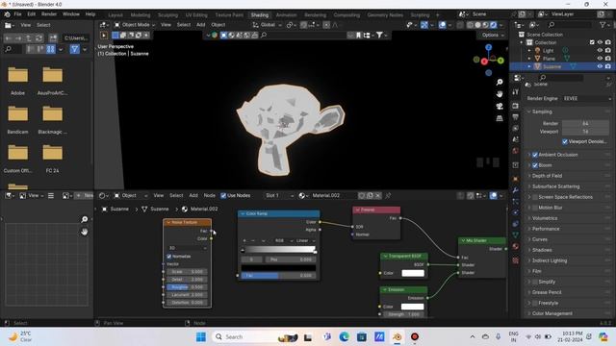Toggle Viewport Denoising checkbox

click(x=565, y=141)
